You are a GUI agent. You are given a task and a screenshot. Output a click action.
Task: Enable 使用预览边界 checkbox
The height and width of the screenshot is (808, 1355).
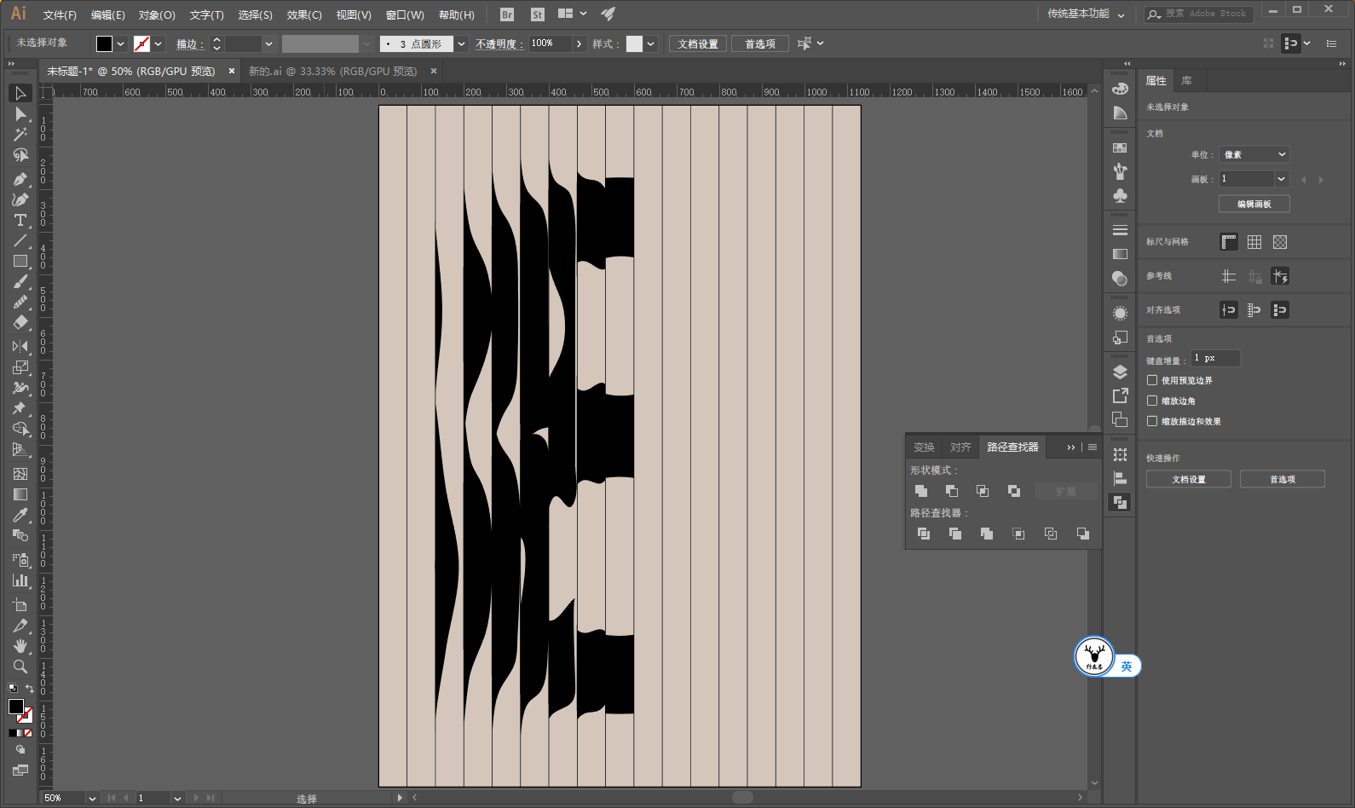point(1152,380)
